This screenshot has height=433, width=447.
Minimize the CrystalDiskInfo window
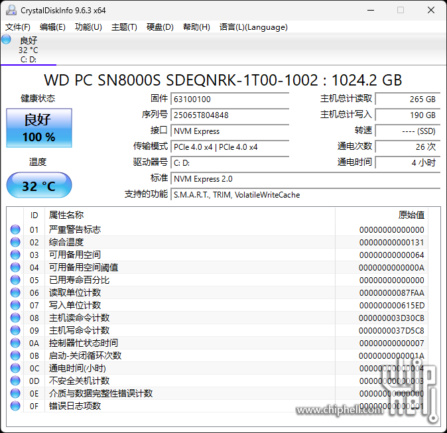(x=371, y=10)
